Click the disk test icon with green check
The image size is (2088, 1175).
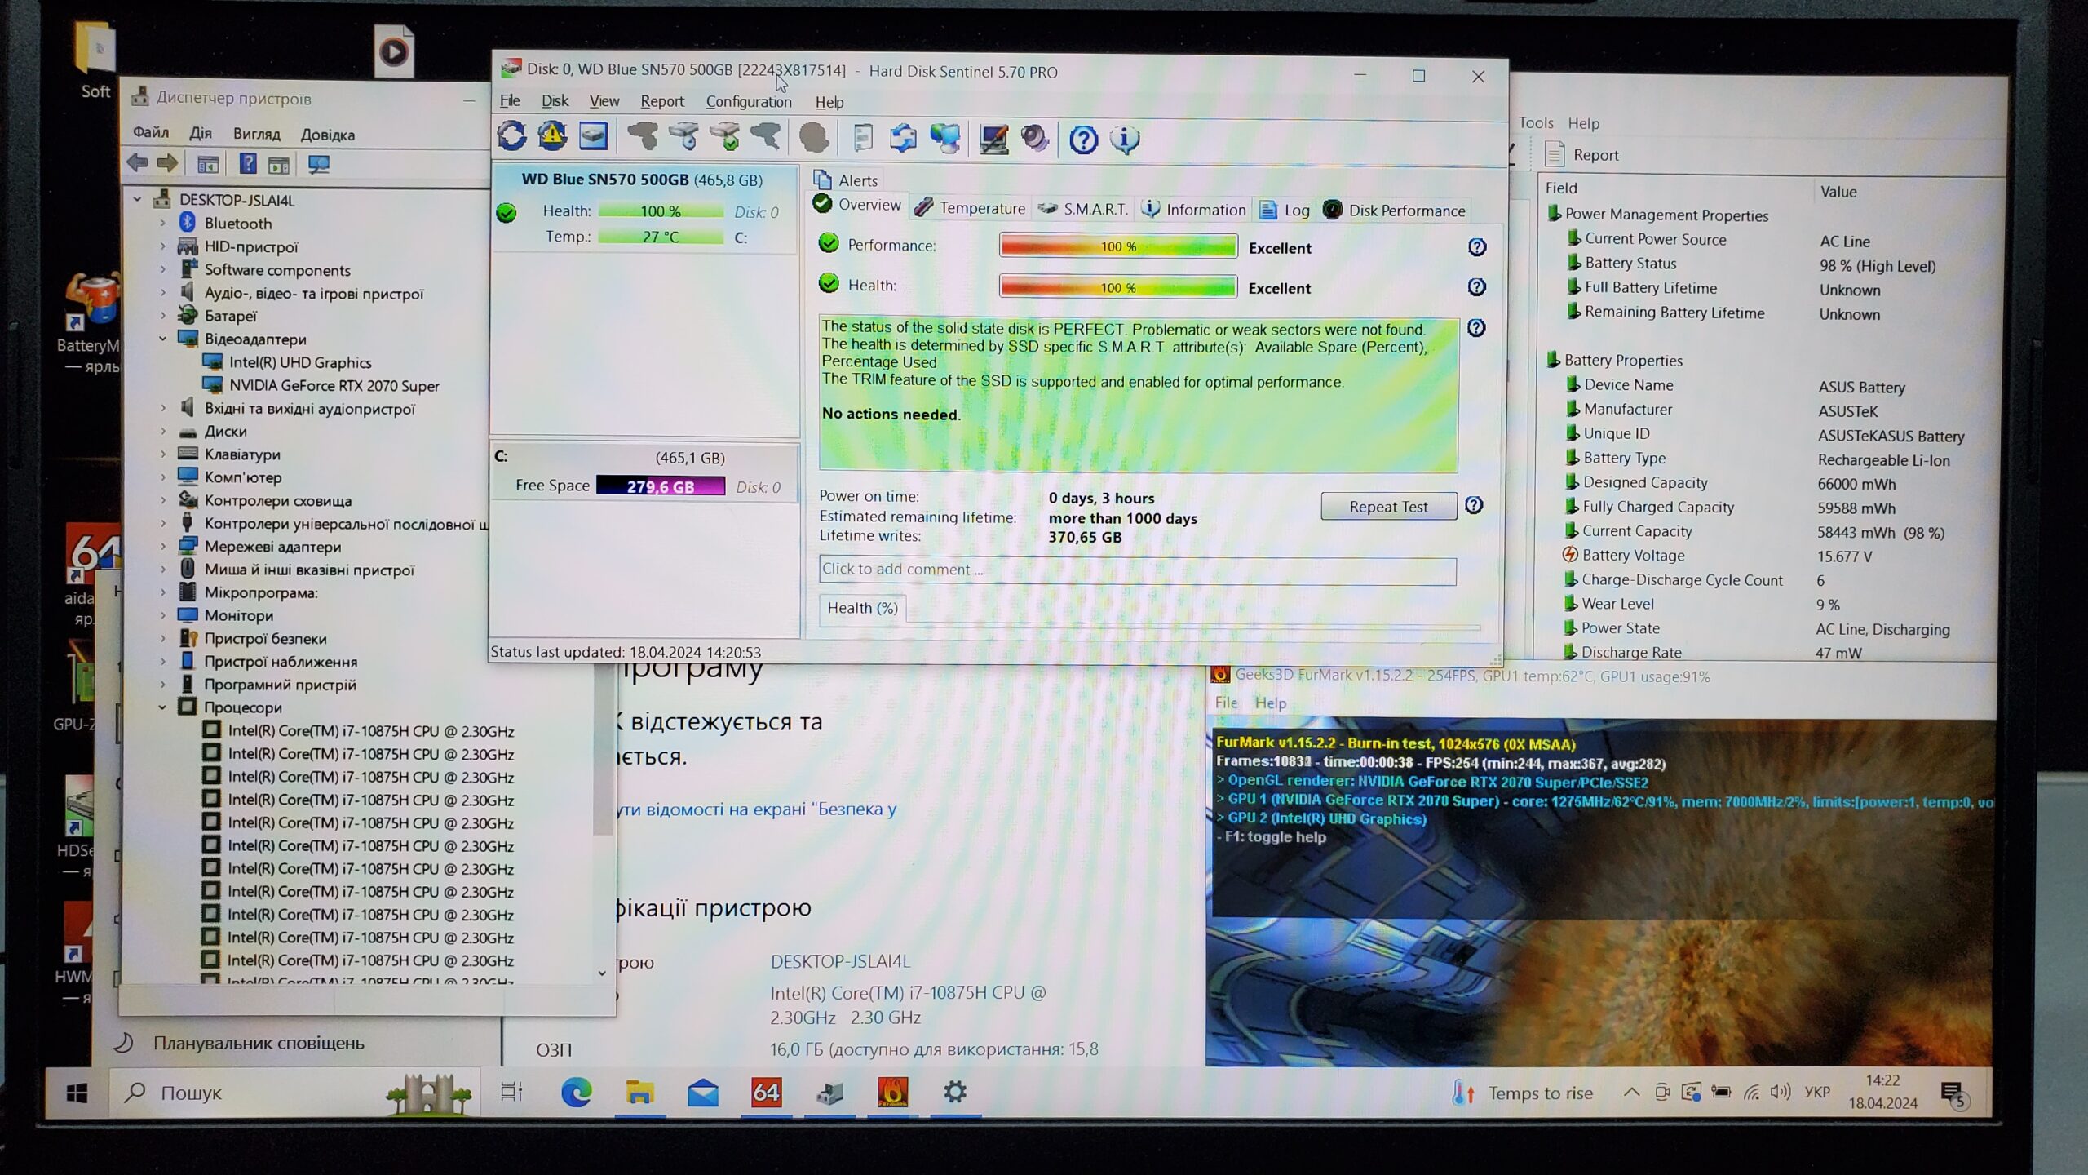coord(724,137)
